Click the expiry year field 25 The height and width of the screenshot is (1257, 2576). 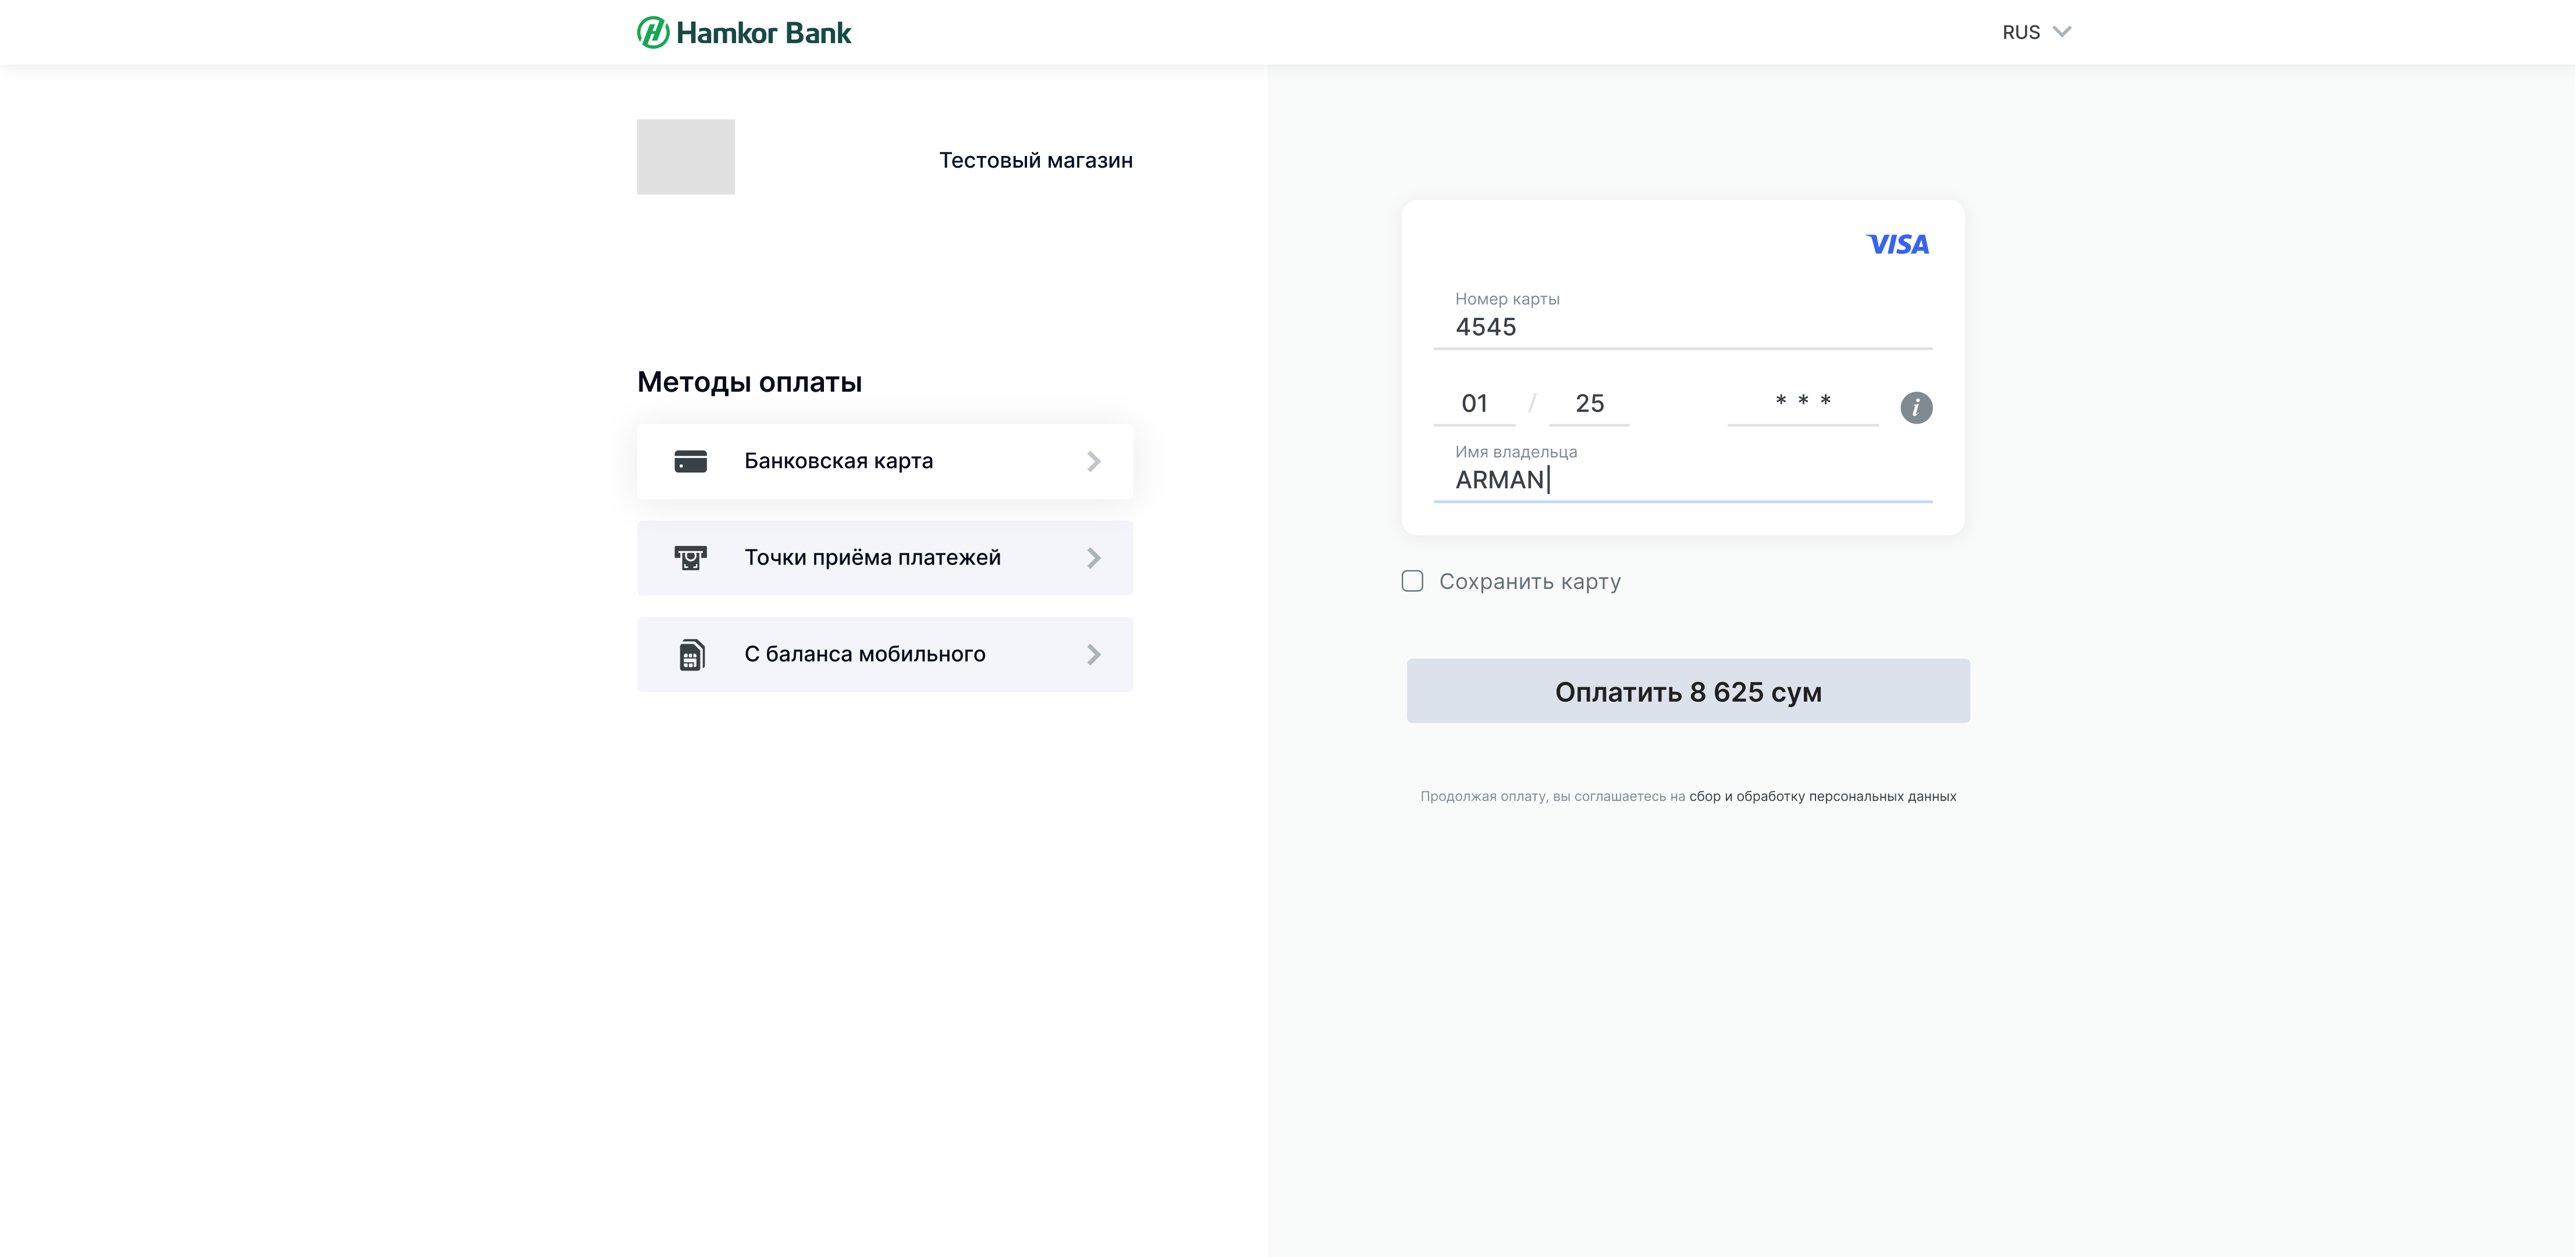click(x=1589, y=404)
